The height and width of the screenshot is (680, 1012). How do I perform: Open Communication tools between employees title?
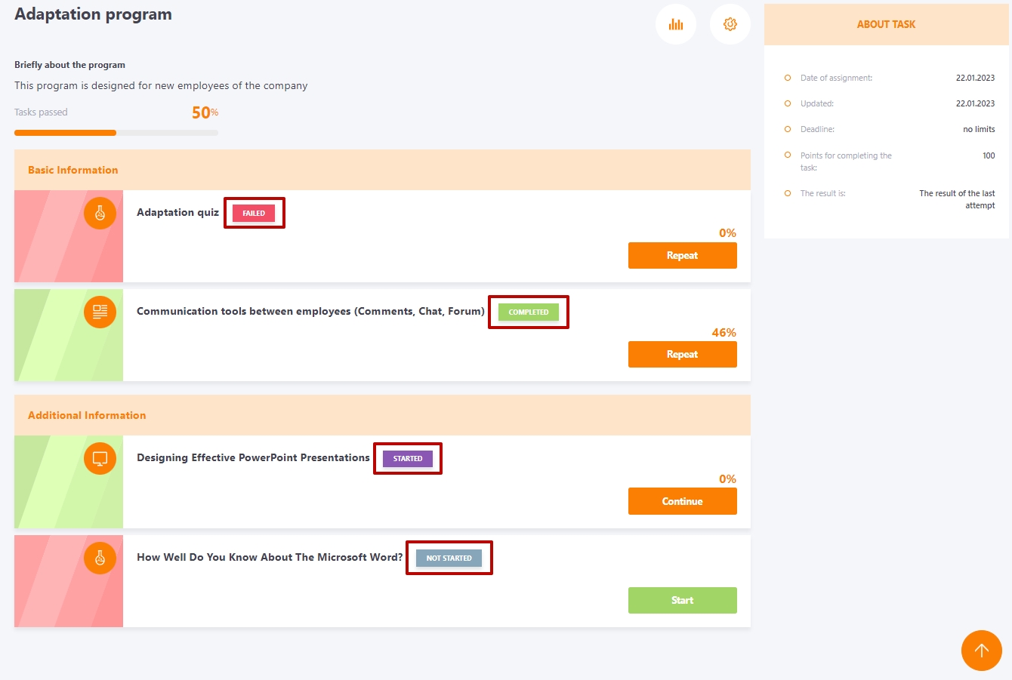tap(310, 312)
